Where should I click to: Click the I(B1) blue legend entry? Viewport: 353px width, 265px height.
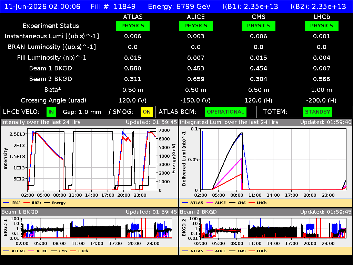coord(12,203)
